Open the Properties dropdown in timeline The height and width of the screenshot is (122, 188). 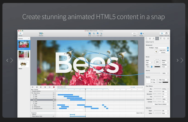[x=43, y=113]
